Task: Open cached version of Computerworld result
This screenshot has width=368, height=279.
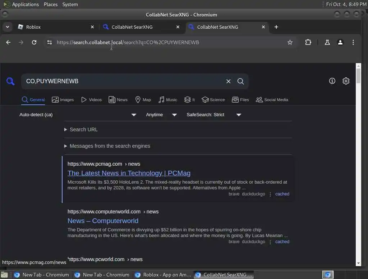Action: 282,242
